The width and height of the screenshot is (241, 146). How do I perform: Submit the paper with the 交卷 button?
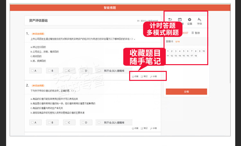pos(186,92)
